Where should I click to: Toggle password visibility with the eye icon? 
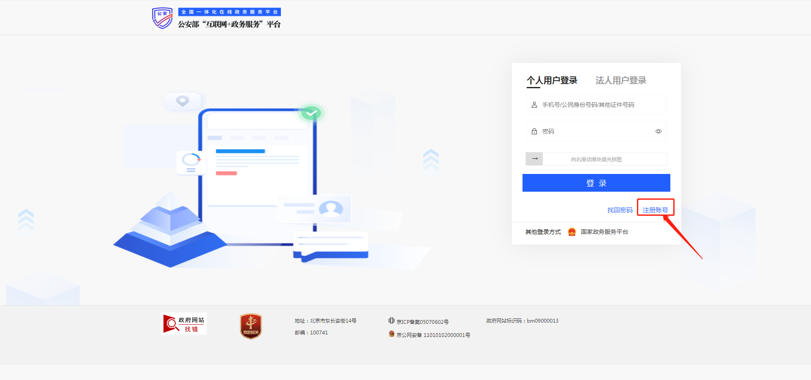point(659,131)
